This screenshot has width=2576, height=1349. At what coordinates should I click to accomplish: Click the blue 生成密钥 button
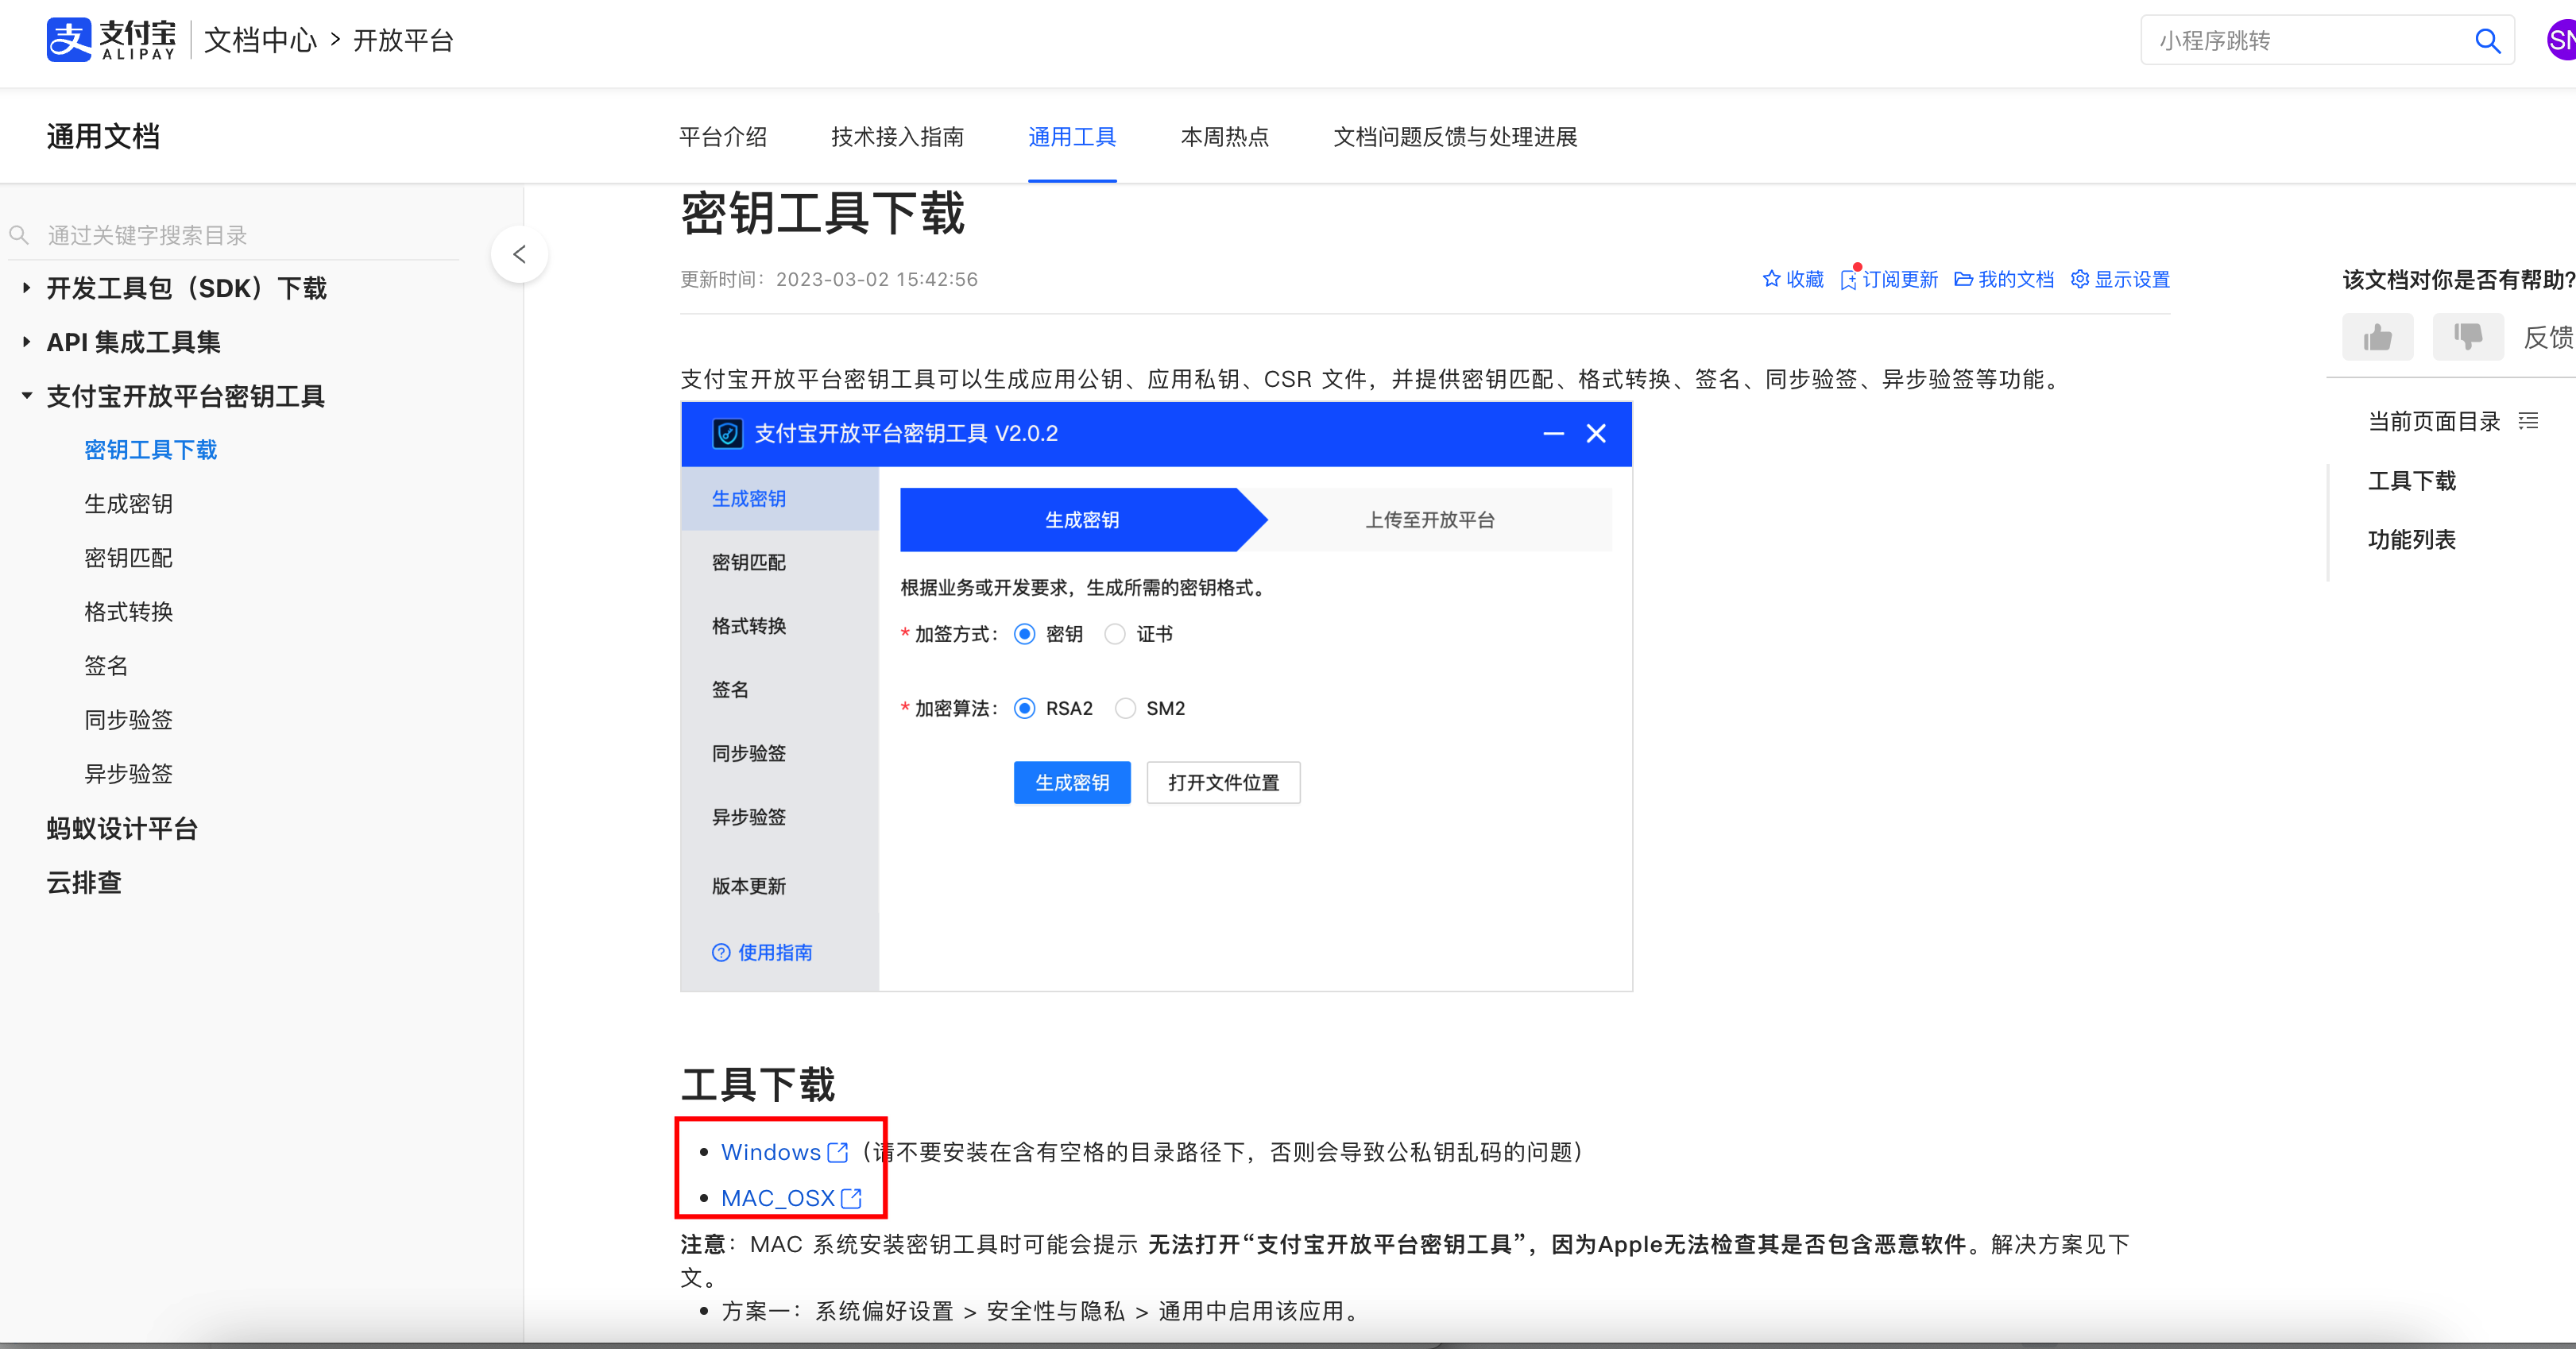(1072, 782)
